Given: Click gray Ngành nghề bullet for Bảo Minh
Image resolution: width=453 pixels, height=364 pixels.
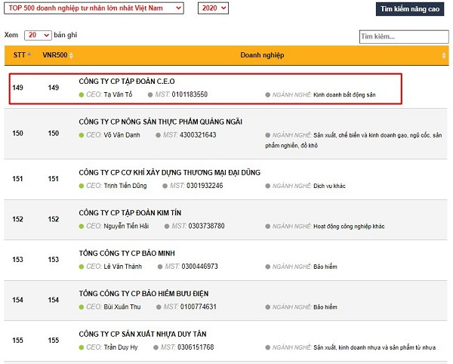Looking at the screenshot, I should coord(267,266).
